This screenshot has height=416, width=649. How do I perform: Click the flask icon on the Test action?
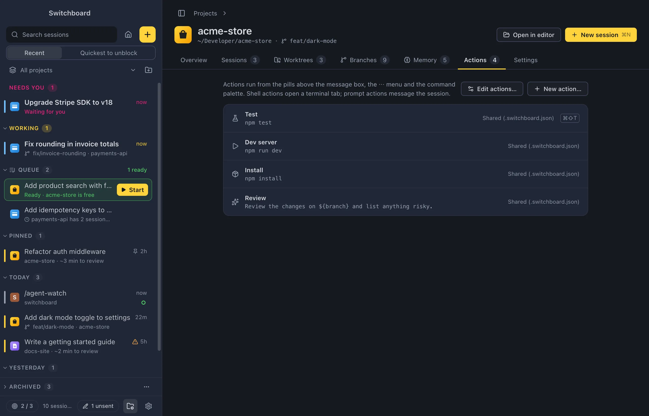click(235, 118)
